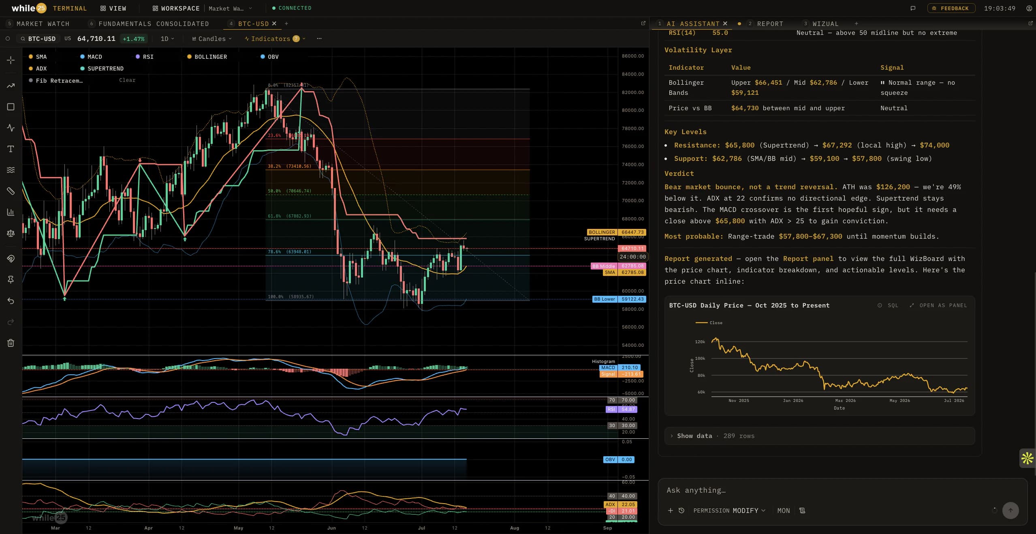1036x534 pixels.
Task: Click the SQL button on inline chart
Action: 888,305
